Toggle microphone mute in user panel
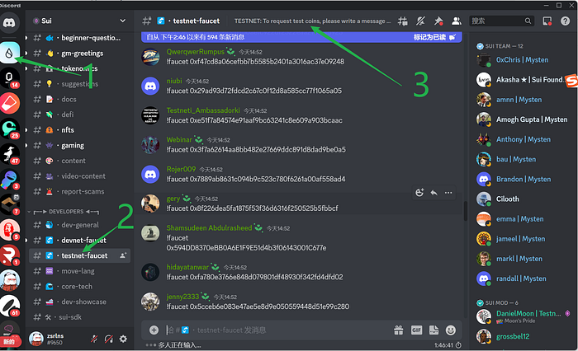This screenshot has height=351, width=578. [x=94, y=339]
